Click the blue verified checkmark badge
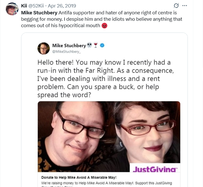203x187 pixels. pos(102,45)
